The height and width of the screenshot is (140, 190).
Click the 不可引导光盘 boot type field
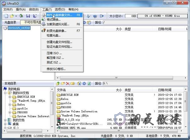click(31, 22)
